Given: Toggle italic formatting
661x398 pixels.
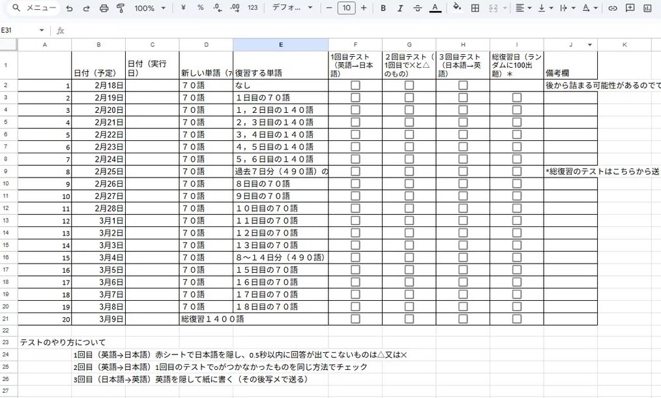Looking at the screenshot, I should pos(400,8).
